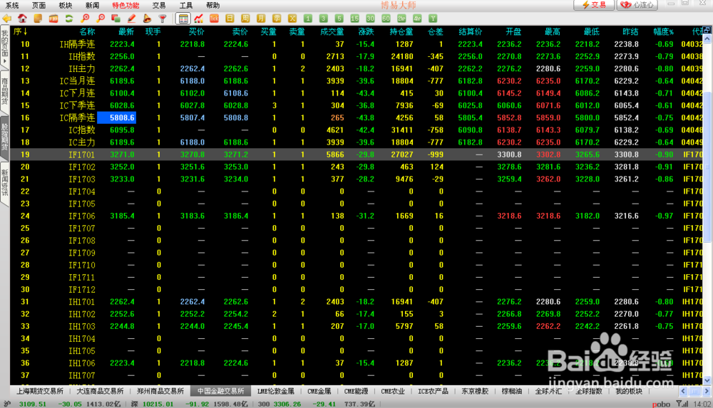Select the 60-minute chart period

click(x=386, y=19)
